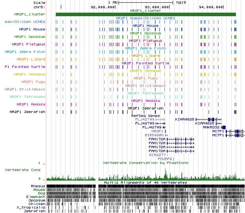Click the RefSeq Genes track title
The image size is (245, 213).
[x=145, y=115]
